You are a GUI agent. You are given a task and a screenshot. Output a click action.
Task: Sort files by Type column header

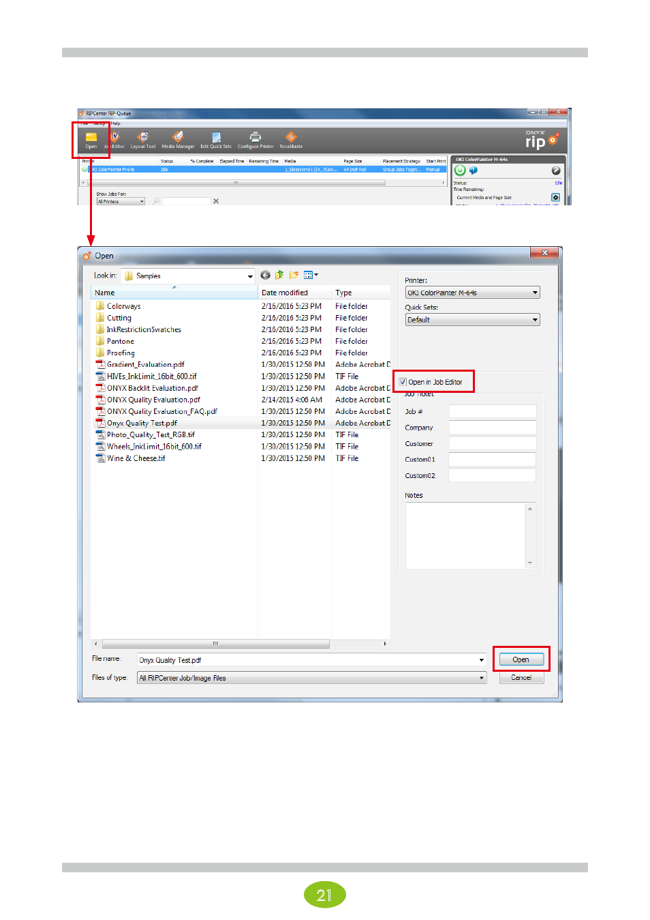[x=361, y=293]
